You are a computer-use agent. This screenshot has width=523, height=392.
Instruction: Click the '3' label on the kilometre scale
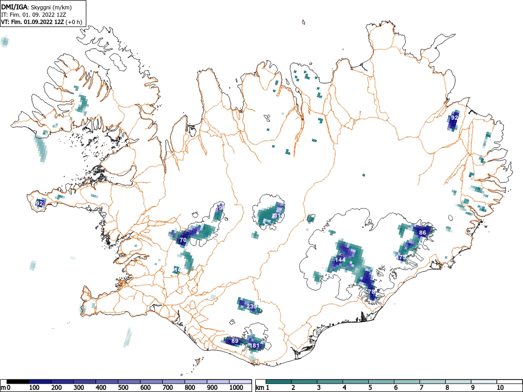coord(319,388)
